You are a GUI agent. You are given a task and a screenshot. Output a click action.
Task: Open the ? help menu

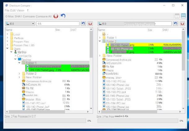tap(28, 10)
